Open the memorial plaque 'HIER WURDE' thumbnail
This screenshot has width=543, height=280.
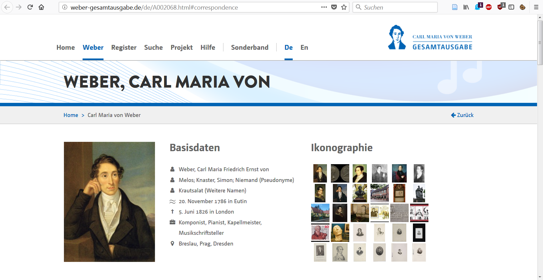click(x=399, y=213)
